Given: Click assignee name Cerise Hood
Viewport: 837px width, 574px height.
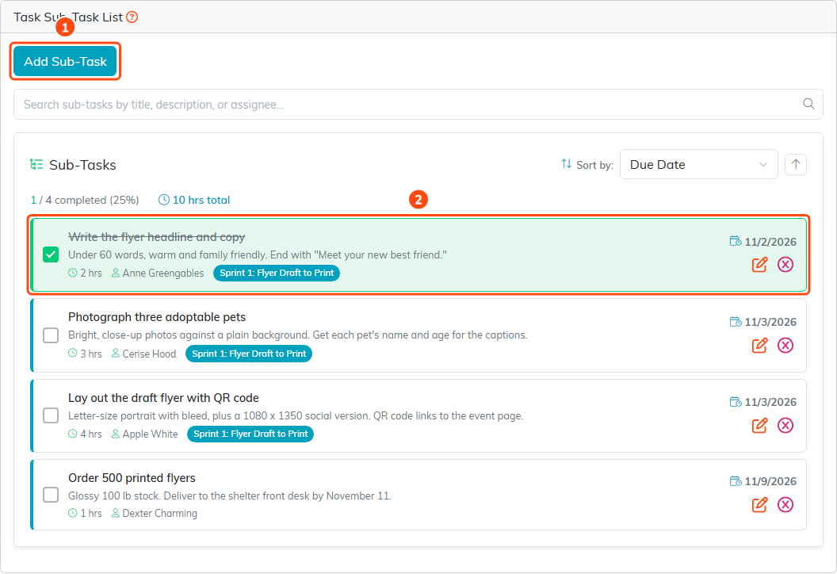Looking at the screenshot, I should click(x=150, y=354).
